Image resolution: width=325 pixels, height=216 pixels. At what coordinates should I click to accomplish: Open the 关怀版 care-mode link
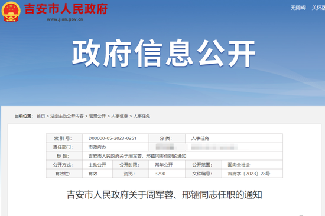pyautogui.click(x=318, y=8)
